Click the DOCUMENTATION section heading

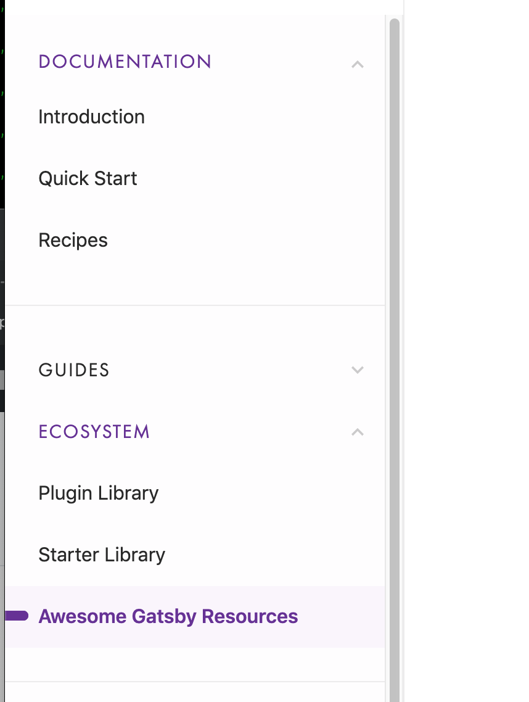pos(125,62)
